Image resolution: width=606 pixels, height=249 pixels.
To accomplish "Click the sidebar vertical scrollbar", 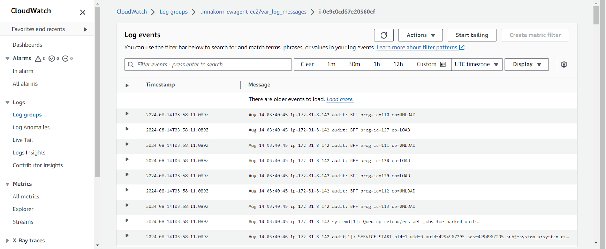I will point(97,92).
